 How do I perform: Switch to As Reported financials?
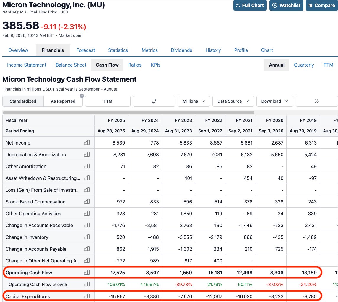62,101
